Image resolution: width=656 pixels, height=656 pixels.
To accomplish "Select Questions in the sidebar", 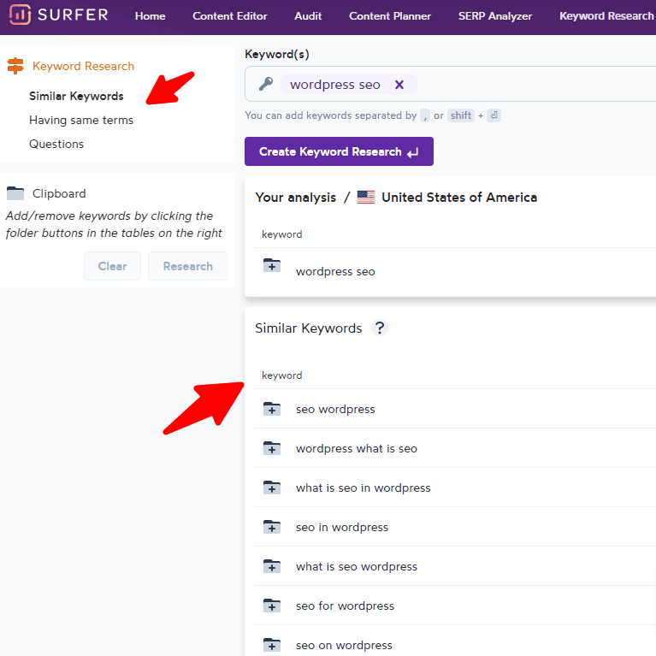I will tap(56, 144).
